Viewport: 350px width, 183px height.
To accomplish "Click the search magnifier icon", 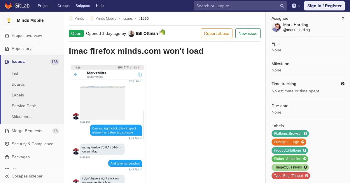I will pyautogui.click(x=282, y=6).
